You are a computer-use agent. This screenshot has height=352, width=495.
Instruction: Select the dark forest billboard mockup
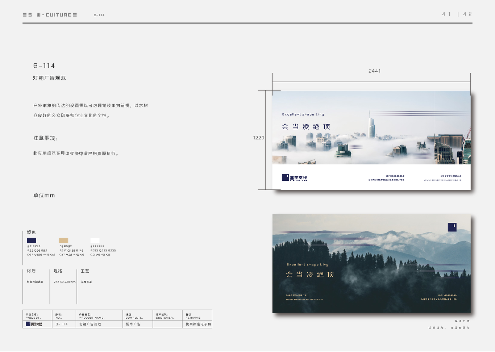tap(371, 263)
